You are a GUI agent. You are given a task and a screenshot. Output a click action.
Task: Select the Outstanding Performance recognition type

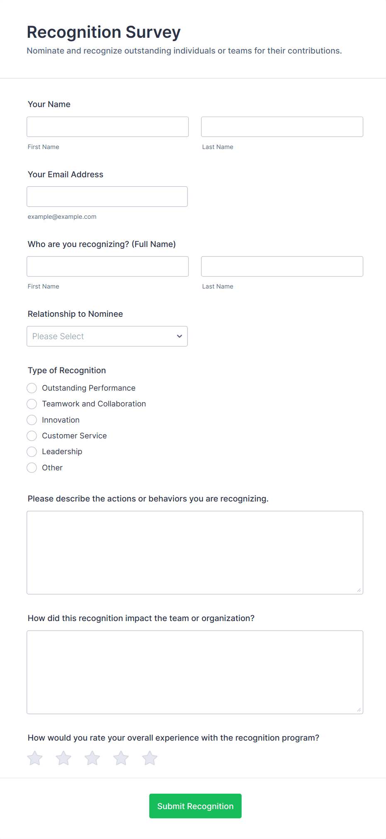click(x=32, y=388)
